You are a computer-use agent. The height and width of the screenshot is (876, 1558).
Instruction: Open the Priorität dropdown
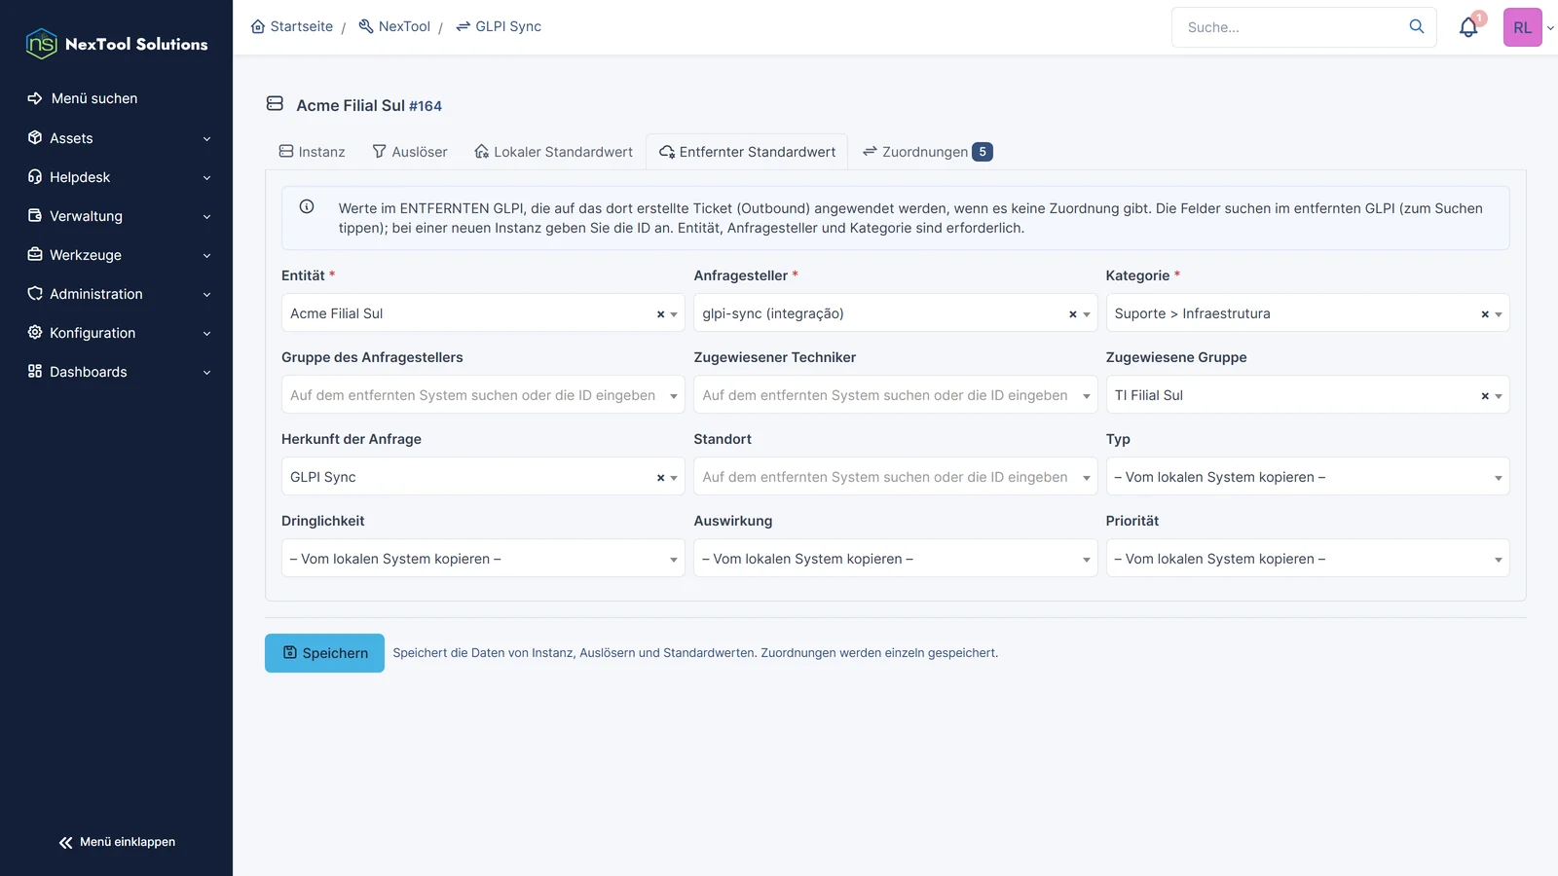click(x=1308, y=559)
